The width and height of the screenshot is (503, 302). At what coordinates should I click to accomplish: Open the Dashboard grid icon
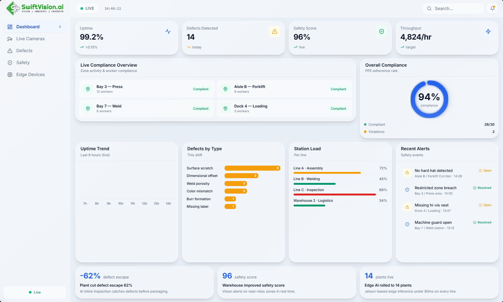[10, 27]
